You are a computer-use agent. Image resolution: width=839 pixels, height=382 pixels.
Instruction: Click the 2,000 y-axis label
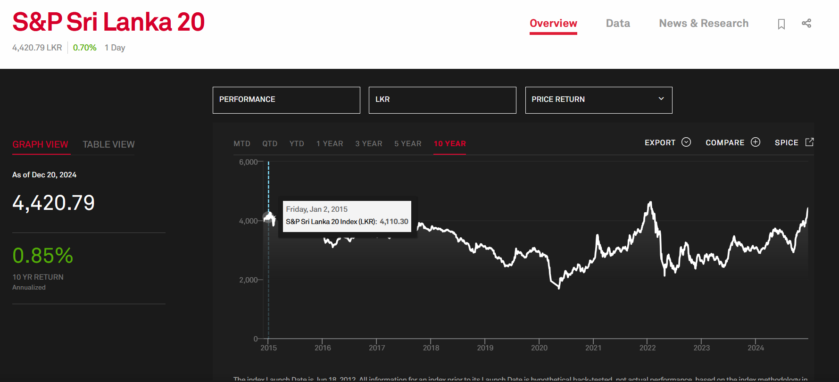[x=248, y=280]
